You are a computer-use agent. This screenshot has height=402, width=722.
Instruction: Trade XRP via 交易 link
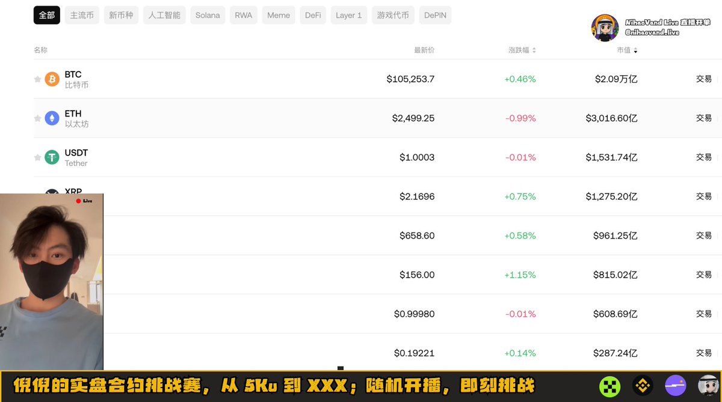point(704,196)
